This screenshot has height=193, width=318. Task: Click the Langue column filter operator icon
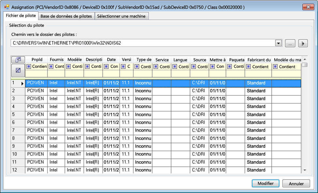click(175, 67)
